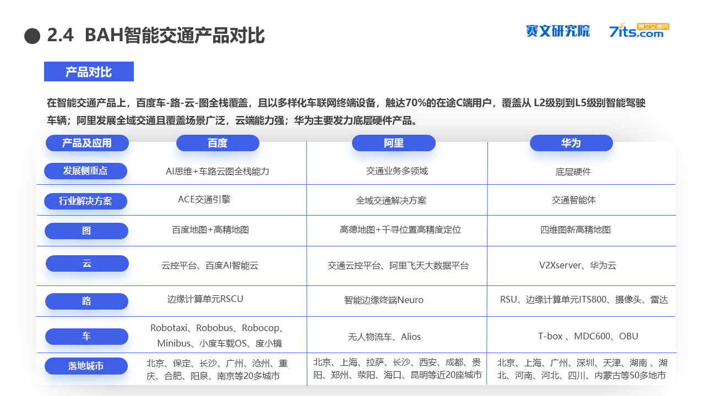Click the 车 row pill
The width and height of the screenshot is (705, 396).
tap(86, 337)
